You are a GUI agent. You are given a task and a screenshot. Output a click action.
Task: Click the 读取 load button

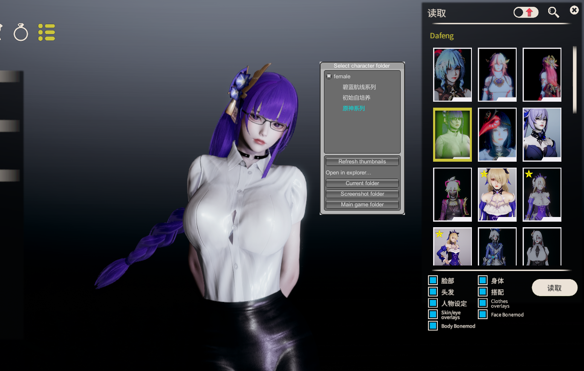[555, 288]
